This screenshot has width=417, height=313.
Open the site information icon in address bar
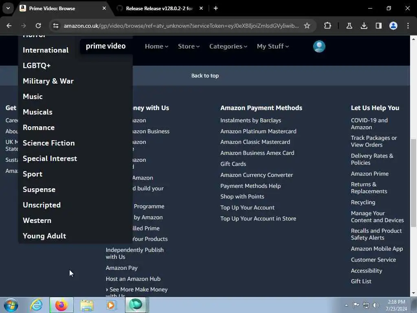click(55, 26)
